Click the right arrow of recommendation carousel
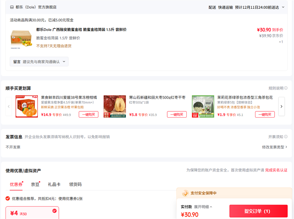294x219 pixels. pos(282,107)
